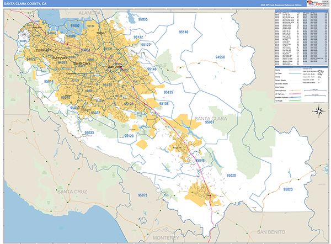Viewport: 331px width, 244px height.
Task: Click the compass rose north arrow icon
Action: [x=319, y=110]
